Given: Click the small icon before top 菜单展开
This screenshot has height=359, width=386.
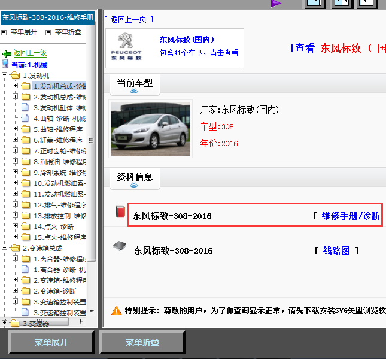Looking at the screenshot, I should coord(4,32).
